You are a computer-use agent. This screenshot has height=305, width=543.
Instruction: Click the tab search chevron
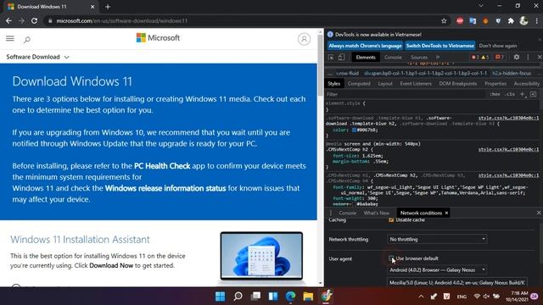pos(481,6)
